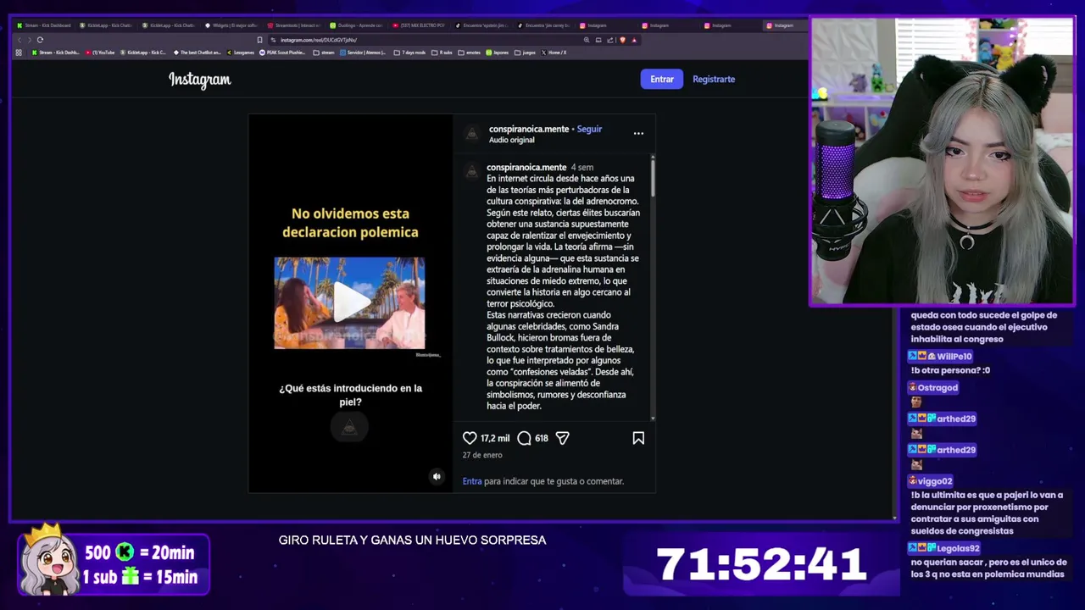Click the Registrarte sign-up link
This screenshot has width=1085, height=610.
714,79
